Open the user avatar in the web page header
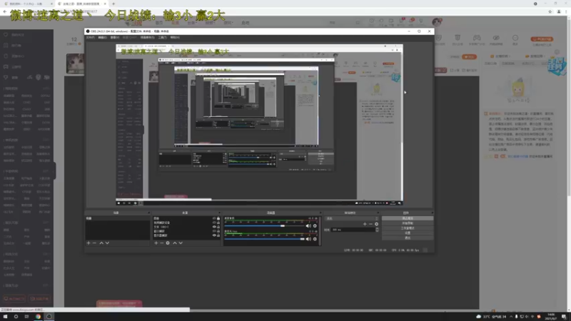The height and width of the screenshot is (321, 571). [437, 22]
